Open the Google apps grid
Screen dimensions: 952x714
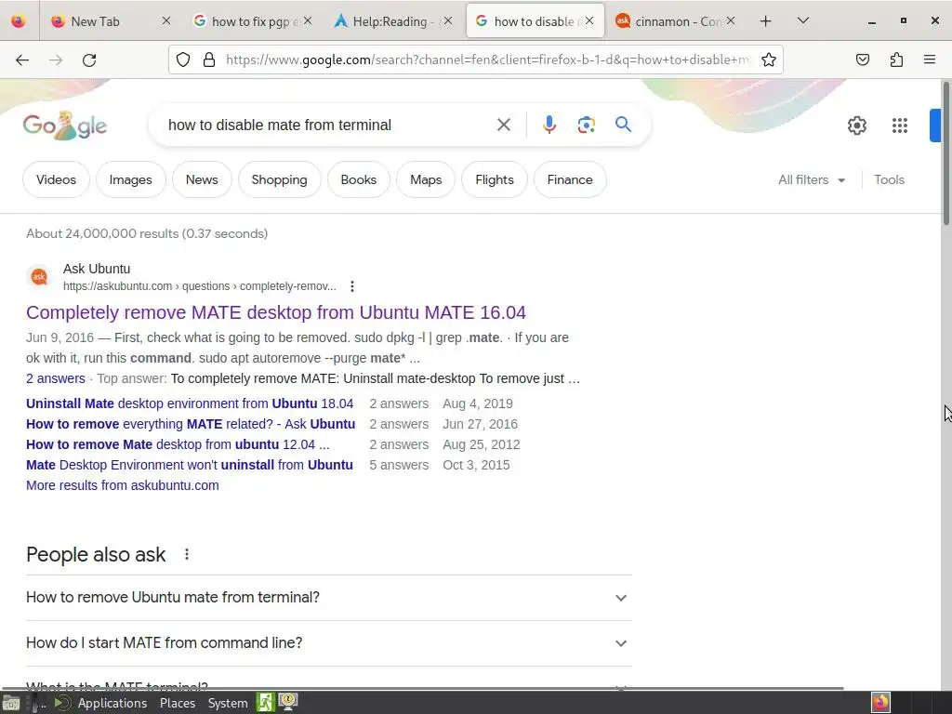click(x=900, y=126)
